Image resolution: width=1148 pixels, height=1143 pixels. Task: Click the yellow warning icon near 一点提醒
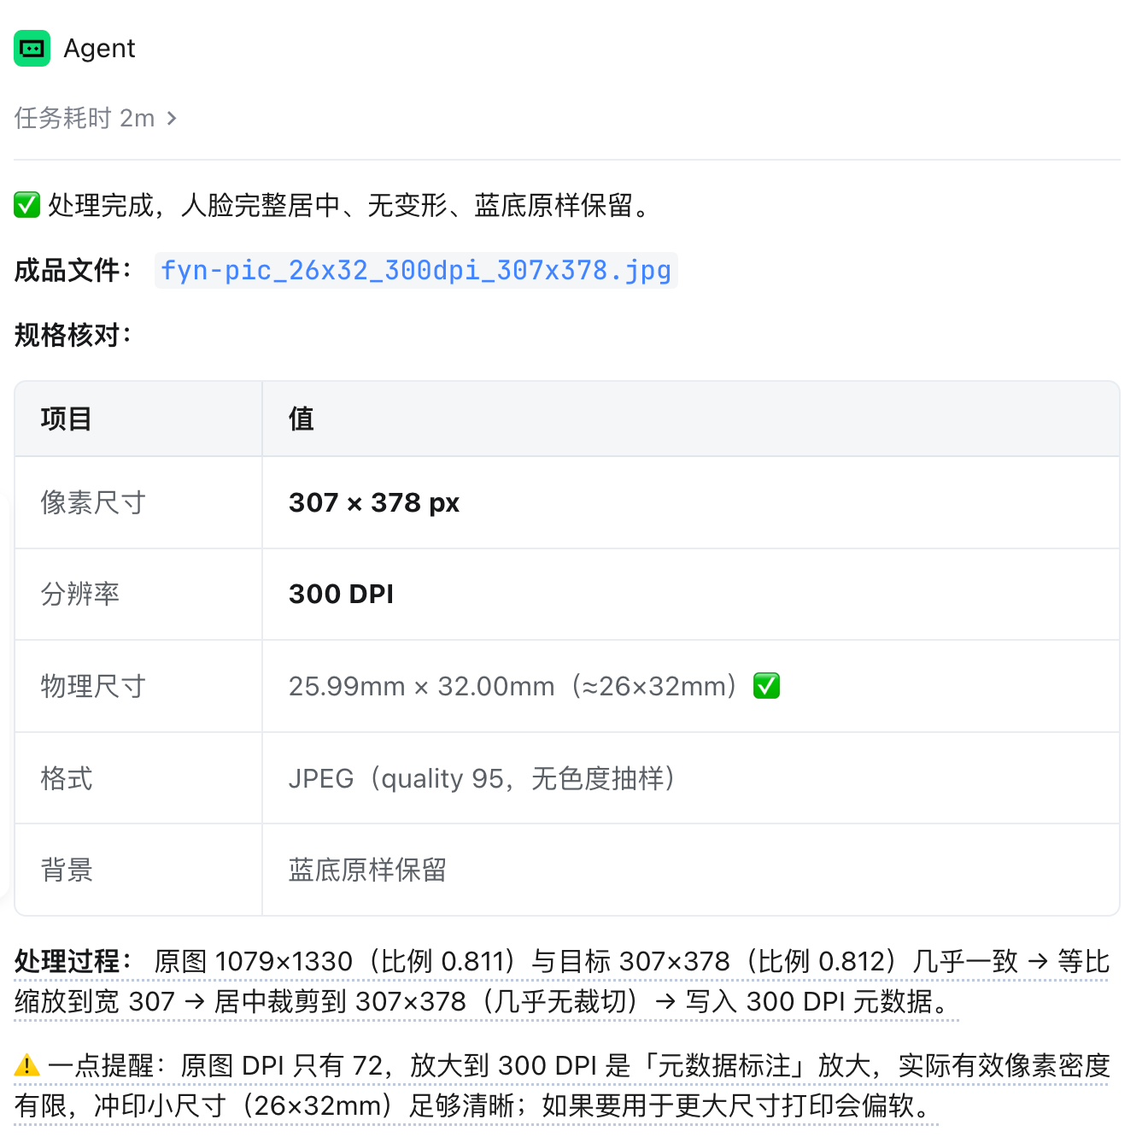click(x=27, y=1065)
